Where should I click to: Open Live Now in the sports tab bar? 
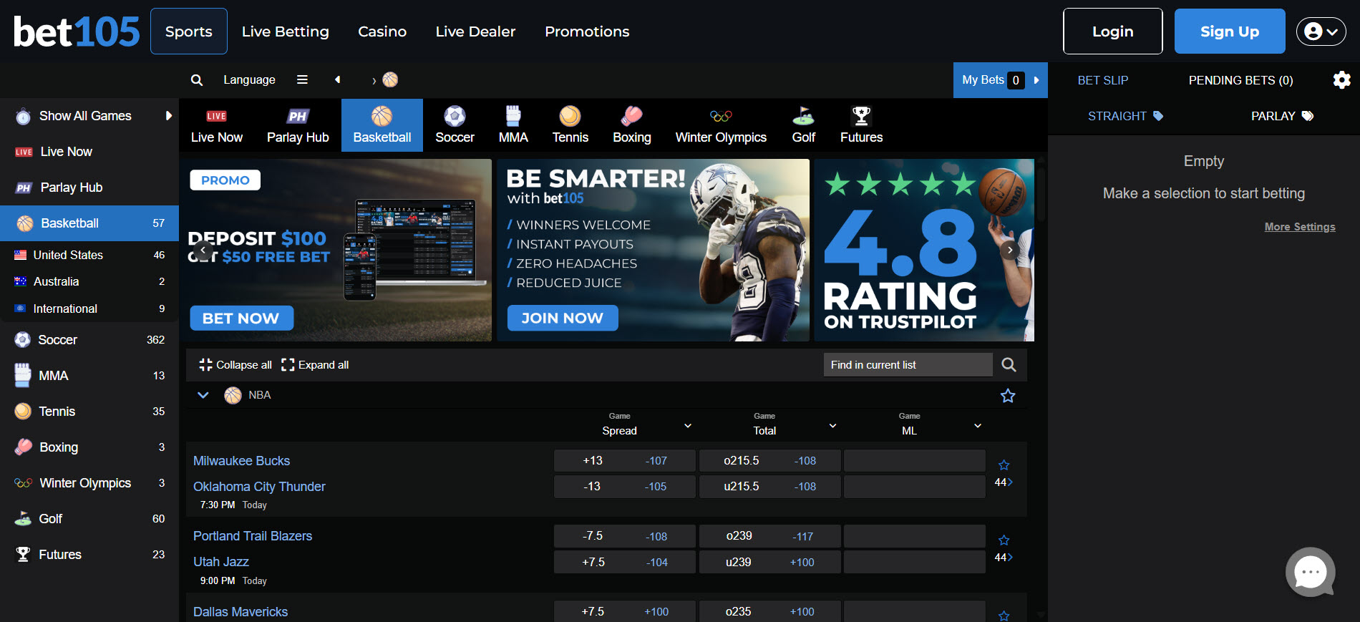point(217,125)
